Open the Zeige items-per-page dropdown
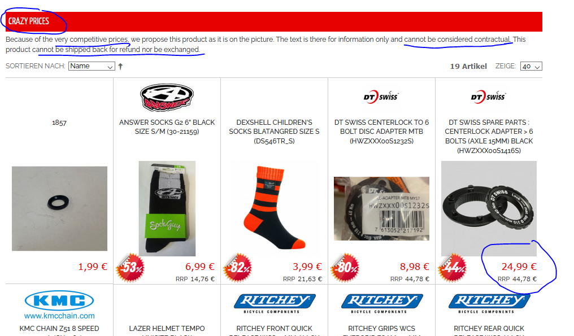 [x=531, y=66]
